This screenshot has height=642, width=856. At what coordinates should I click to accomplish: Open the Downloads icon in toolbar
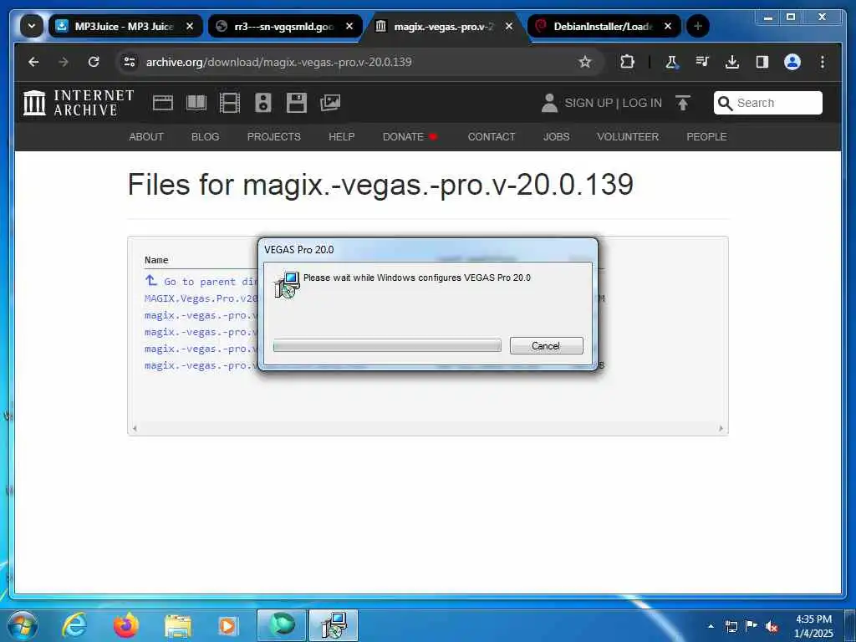pyautogui.click(x=732, y=62)
